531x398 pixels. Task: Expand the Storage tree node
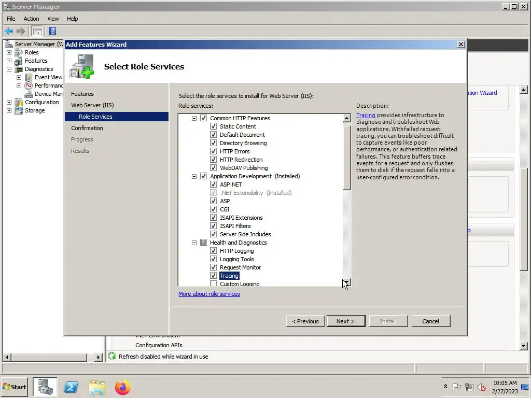[9, 111]
